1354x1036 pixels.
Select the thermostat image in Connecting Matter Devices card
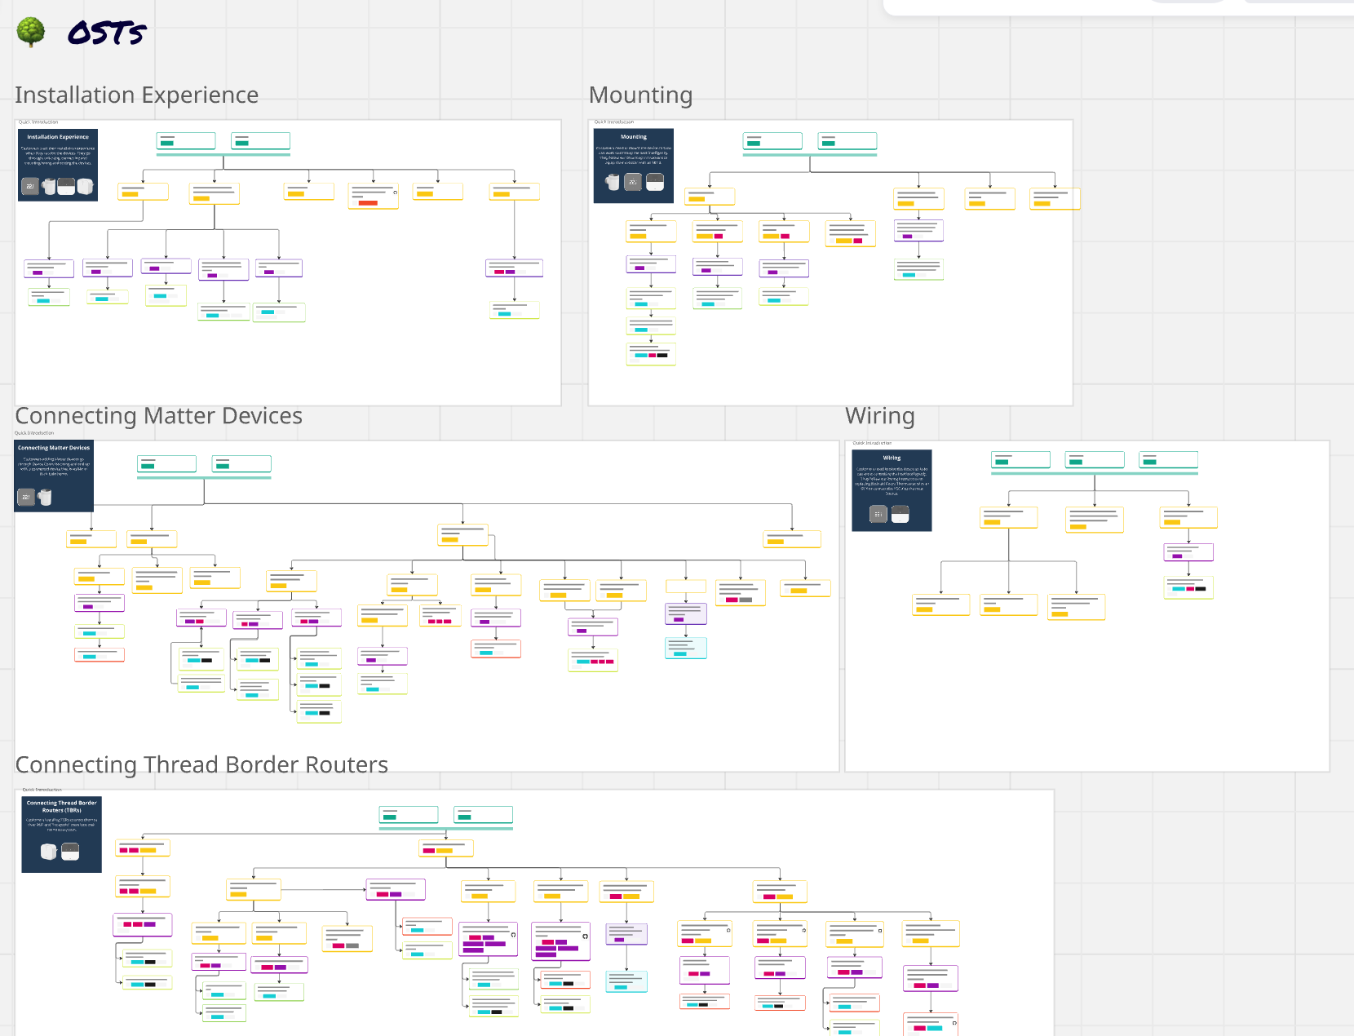click(x=26, y=497)
